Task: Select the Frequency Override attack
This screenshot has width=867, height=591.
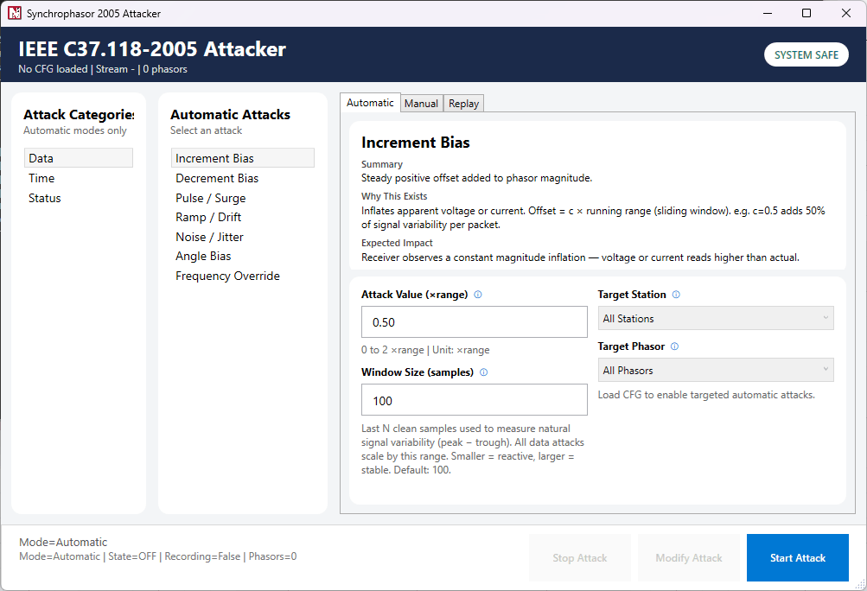Action: click(x=243, y=276)
